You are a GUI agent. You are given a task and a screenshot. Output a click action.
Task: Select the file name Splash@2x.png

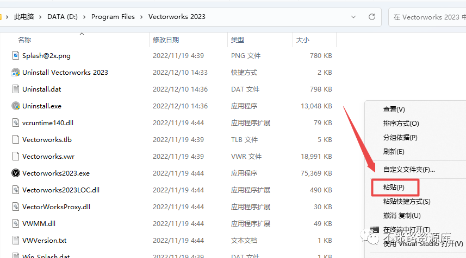coord(46,56)
